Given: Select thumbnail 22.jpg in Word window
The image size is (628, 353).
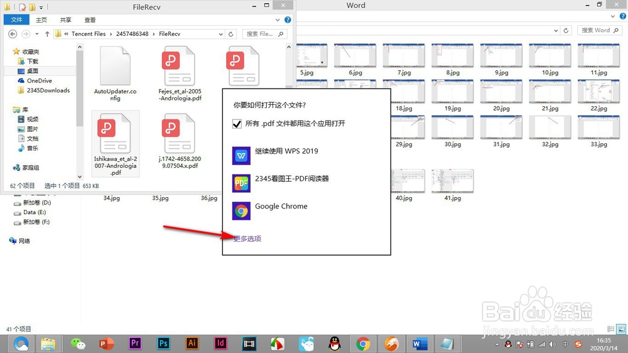Looking at the screenshot, I should 598,95.
